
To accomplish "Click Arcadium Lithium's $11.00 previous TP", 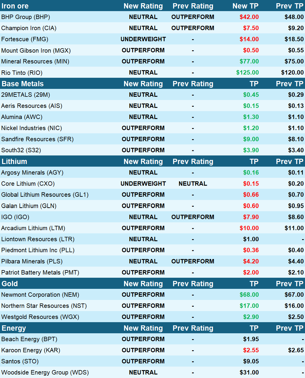I will pyautogui.click(x=294, y=228).
